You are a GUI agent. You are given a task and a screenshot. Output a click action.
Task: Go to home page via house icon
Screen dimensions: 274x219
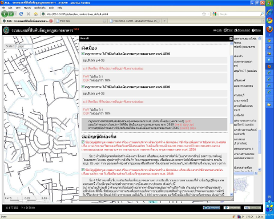point(35,14)
